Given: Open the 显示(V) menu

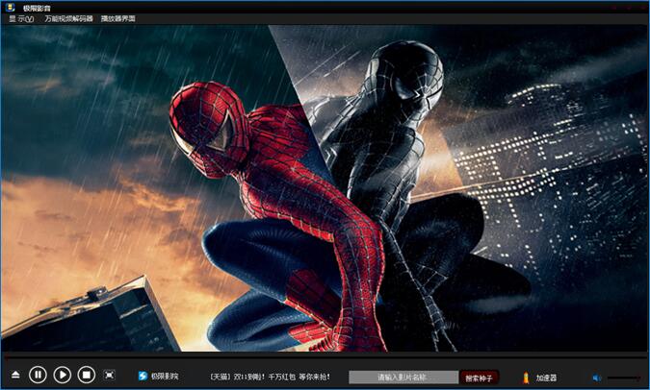Looking at the screenshot, I should [x=21, y=18].
